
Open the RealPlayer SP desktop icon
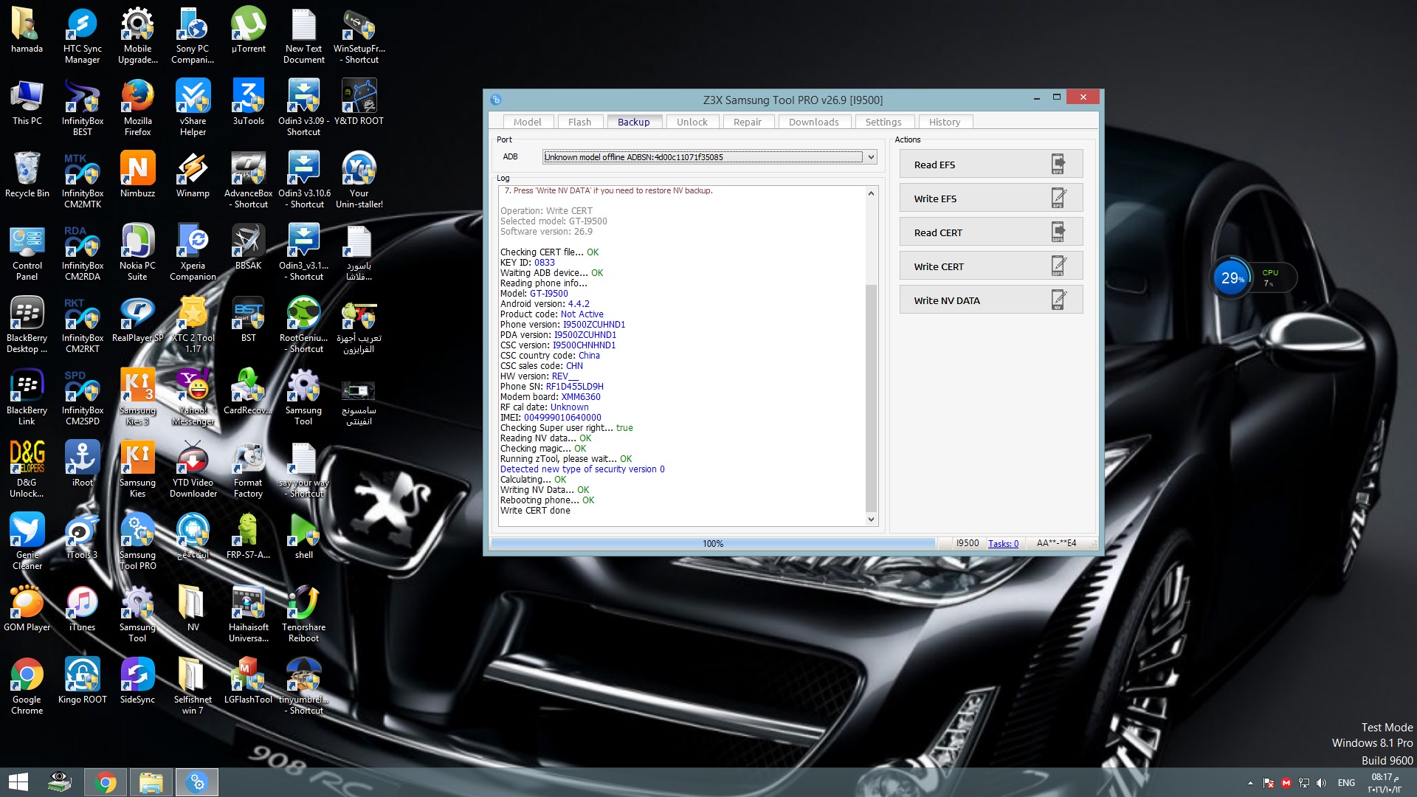[137, 320]
